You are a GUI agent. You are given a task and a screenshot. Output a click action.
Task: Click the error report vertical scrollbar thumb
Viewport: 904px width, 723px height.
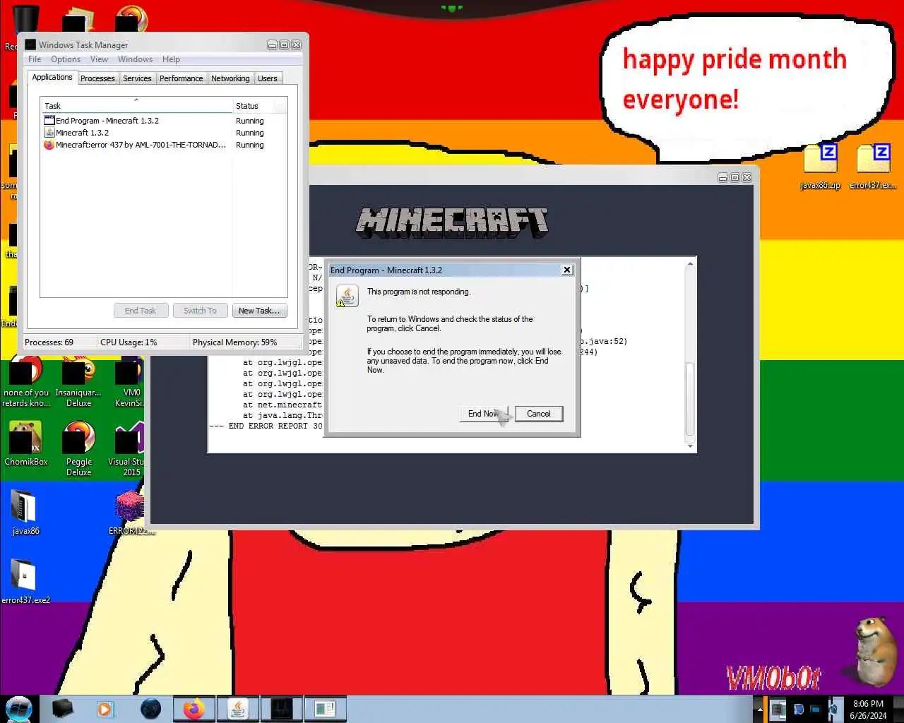coord(690,399)
